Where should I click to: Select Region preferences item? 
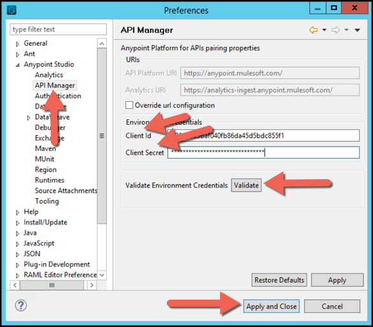(x=46, y=170)
